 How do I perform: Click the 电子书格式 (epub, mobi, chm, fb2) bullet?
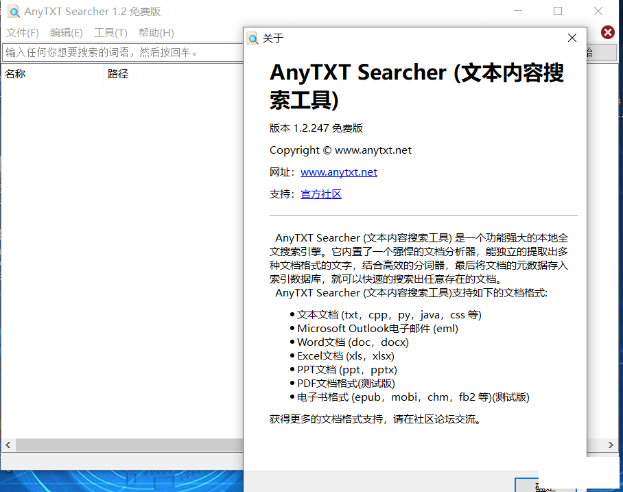[410, 397]
